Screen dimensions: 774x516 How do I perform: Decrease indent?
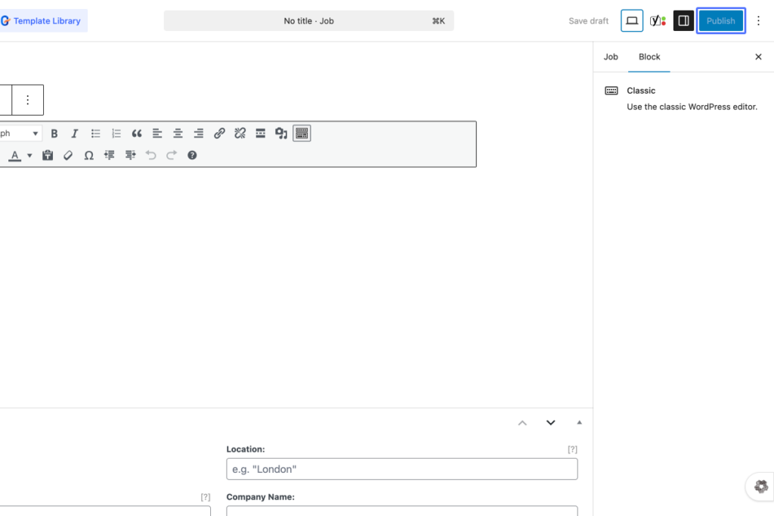(109, 156)
